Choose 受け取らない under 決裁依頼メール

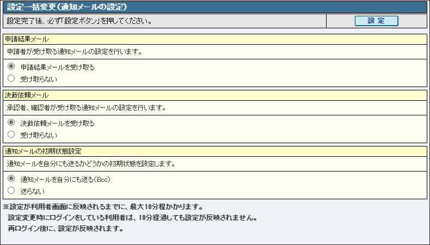point(11,134)
